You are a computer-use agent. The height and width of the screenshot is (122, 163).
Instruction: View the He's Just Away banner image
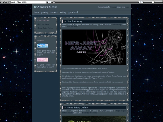click(x=94, y=47)
